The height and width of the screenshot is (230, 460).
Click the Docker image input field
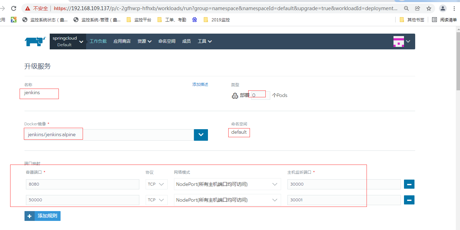point(109,135)
